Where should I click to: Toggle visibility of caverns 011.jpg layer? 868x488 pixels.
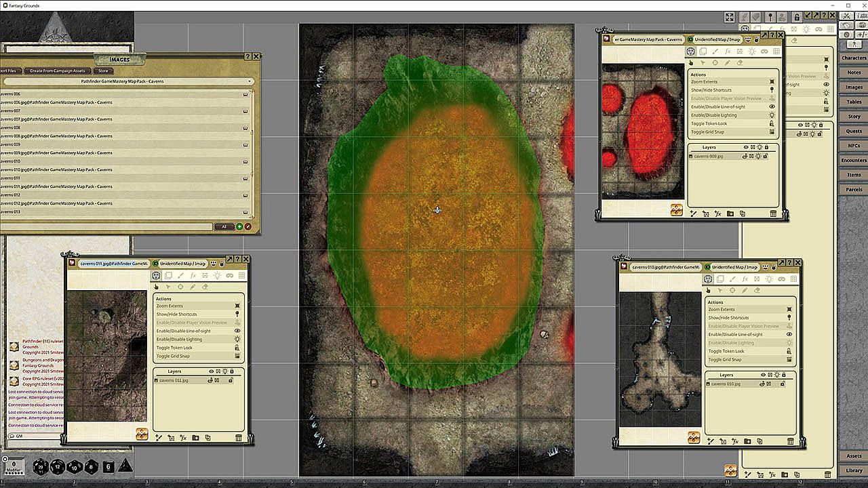pyautogui.click(x=211, y=380)
